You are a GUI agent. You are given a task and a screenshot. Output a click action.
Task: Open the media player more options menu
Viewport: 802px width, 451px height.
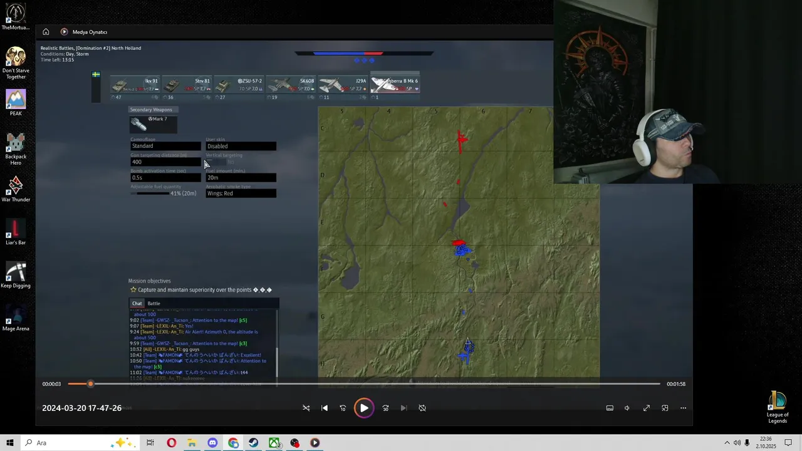point(683,408)
